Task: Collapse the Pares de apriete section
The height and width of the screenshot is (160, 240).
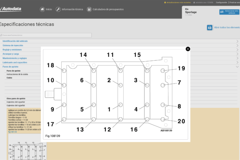Action: pos(11,66)
